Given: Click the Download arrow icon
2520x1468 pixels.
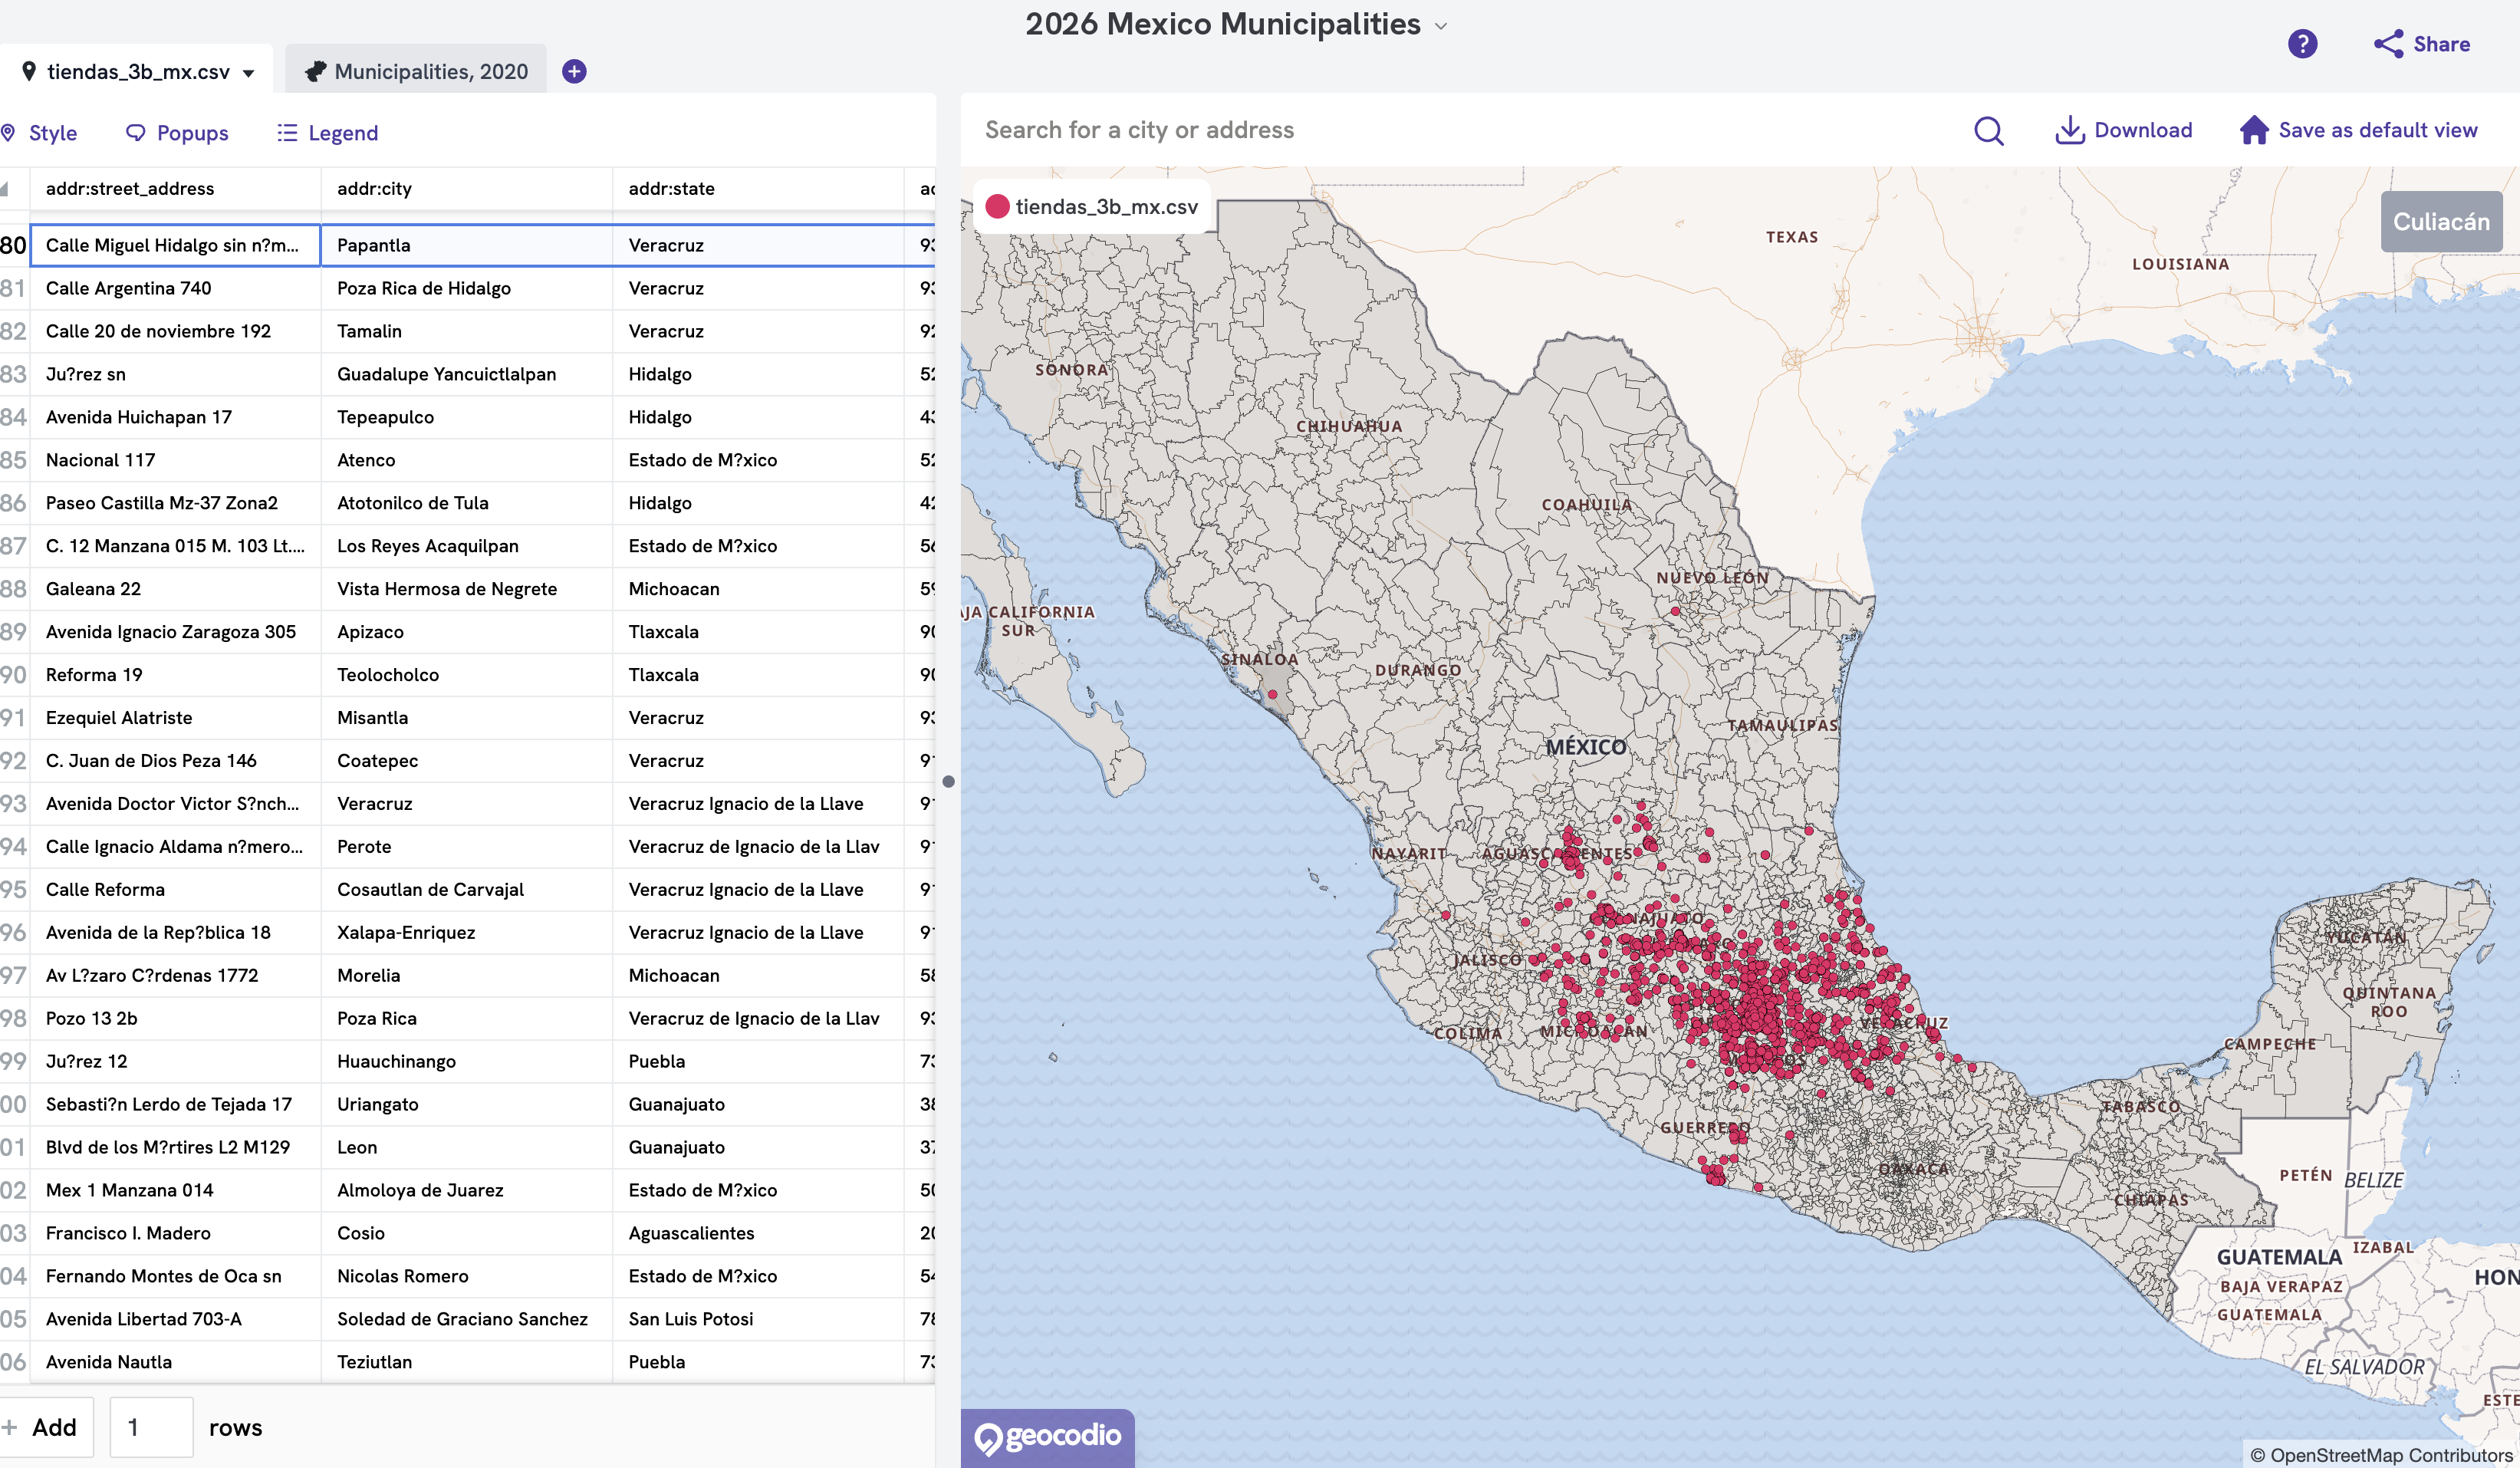Looking at the screenshot, I should coord(2069,130).
